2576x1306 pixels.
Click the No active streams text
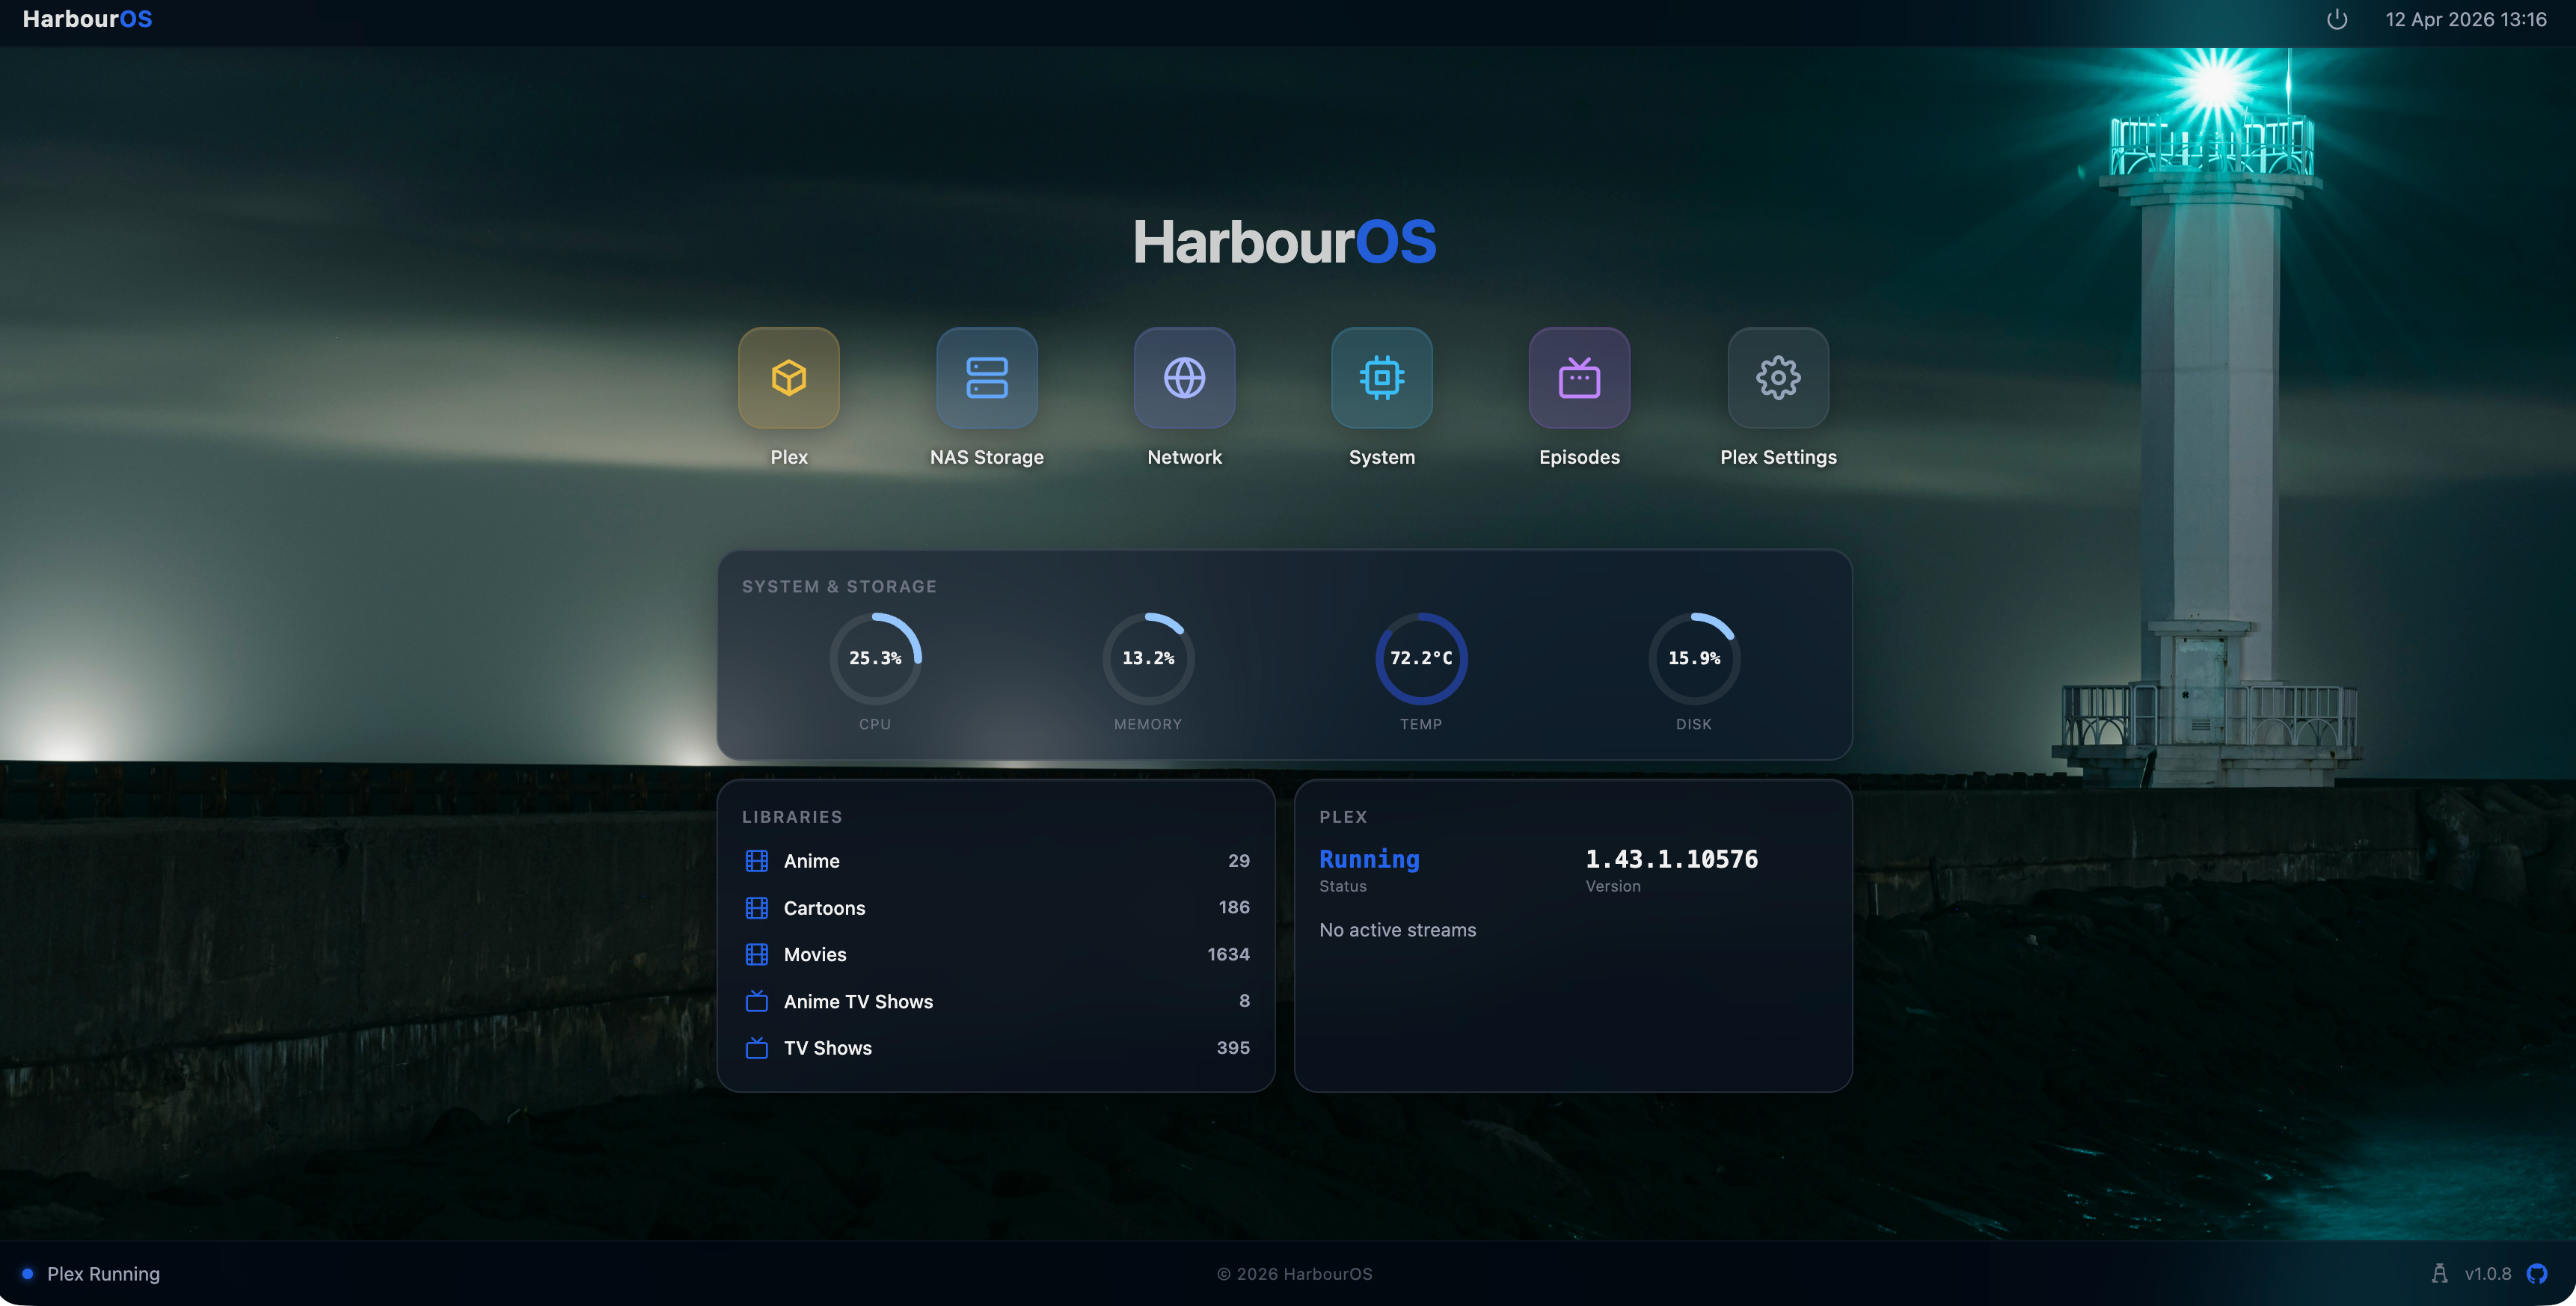pos(1397,930)
